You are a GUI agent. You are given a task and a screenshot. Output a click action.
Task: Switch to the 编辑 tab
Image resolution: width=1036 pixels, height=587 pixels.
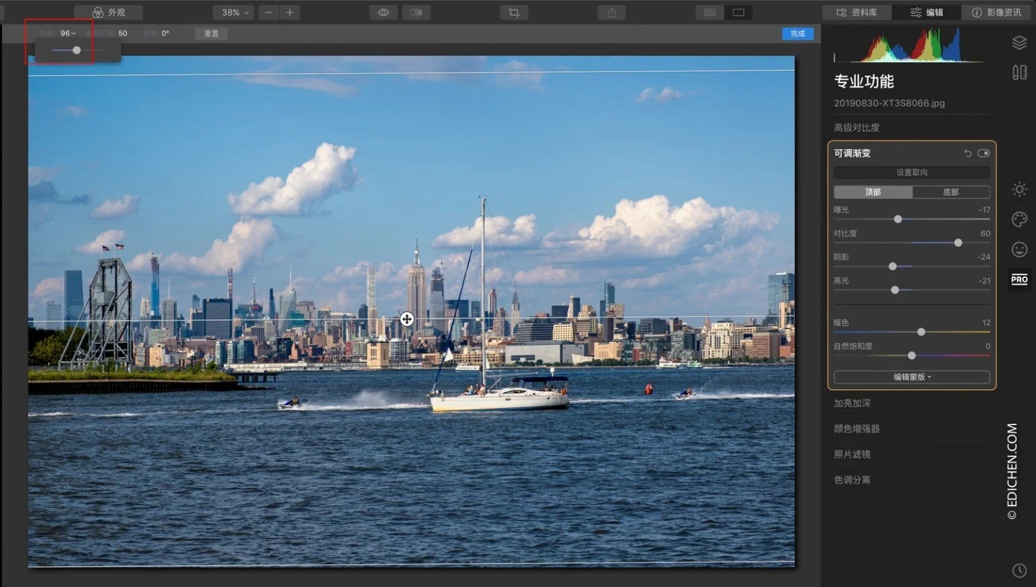(x=926, y=12)
